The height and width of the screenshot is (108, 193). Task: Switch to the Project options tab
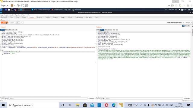[79, 17]
